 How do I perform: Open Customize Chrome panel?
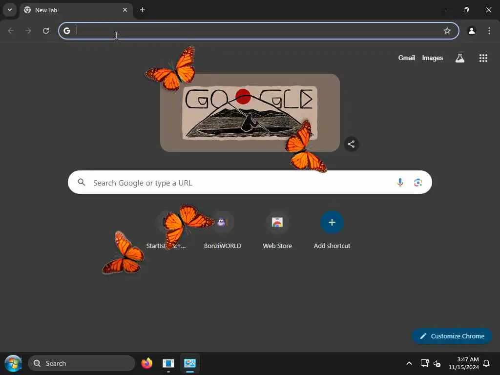tap(452, 336)
